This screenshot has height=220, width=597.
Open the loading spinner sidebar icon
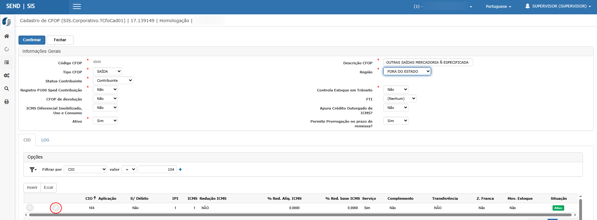pyautogui.click(x=7, y=49)
